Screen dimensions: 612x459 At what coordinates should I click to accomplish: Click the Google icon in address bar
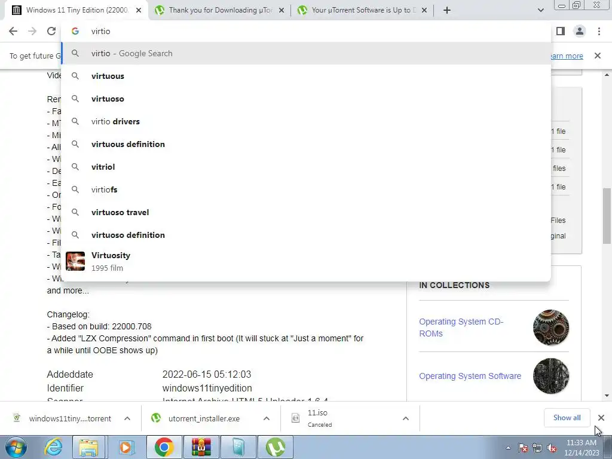(75, 31)
